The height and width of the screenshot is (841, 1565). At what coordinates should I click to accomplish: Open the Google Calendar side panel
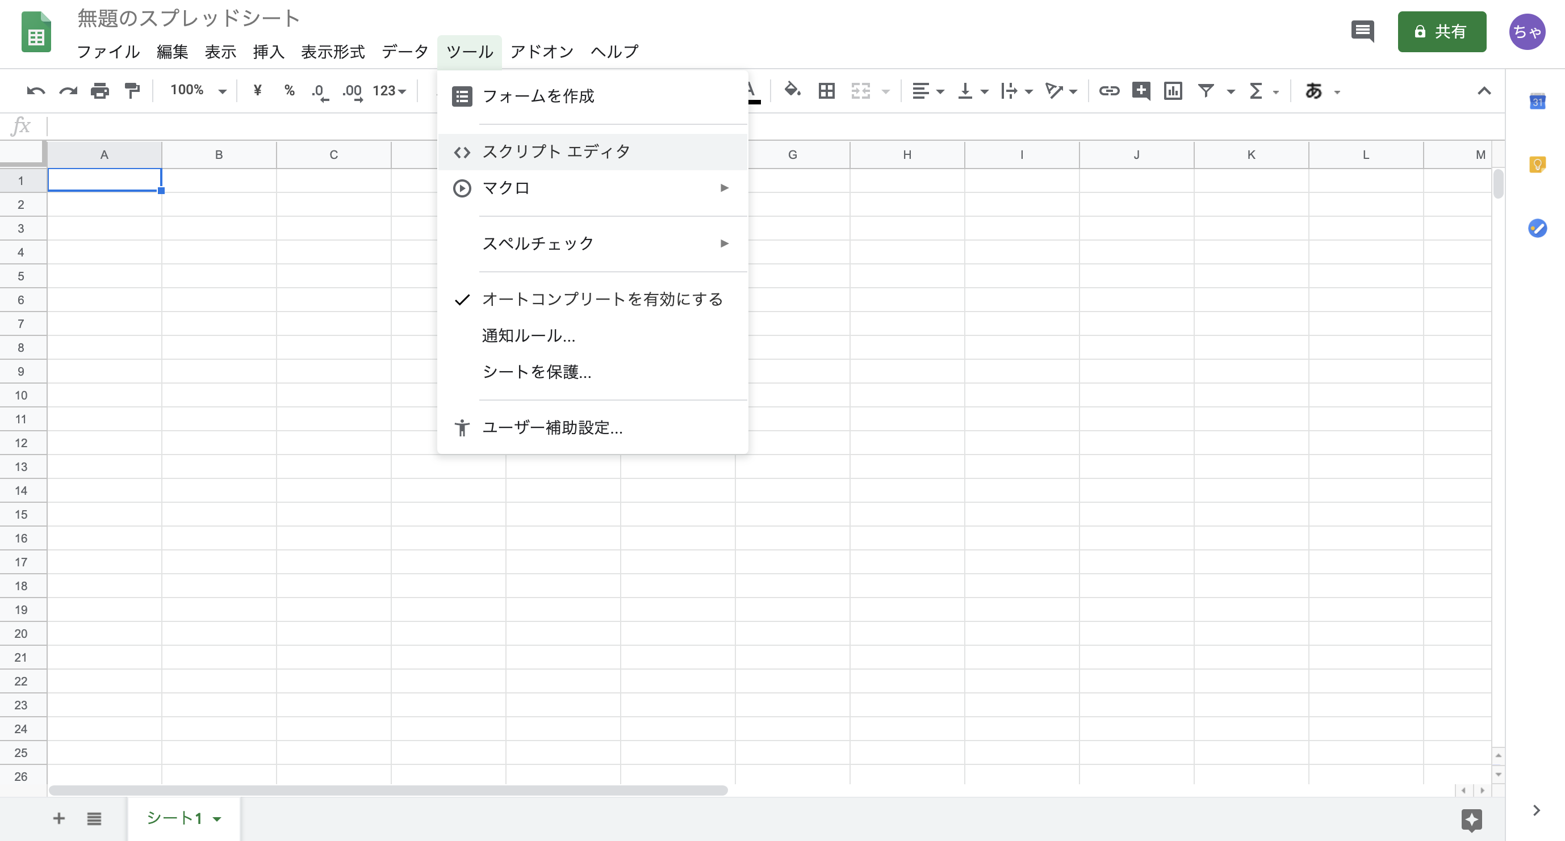[x=1538, y=102]
